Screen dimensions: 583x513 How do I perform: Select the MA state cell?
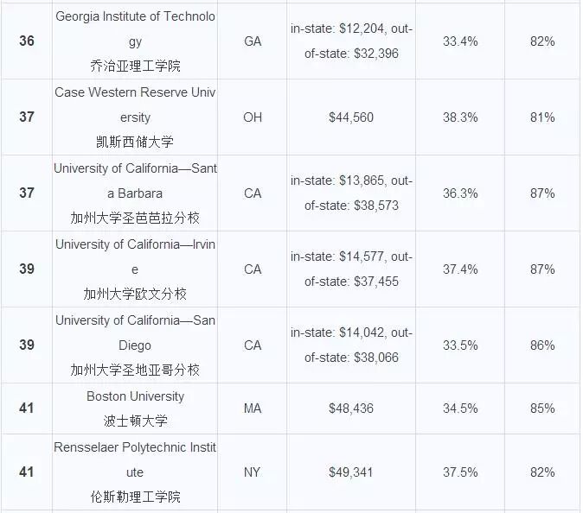pos(253,408)
